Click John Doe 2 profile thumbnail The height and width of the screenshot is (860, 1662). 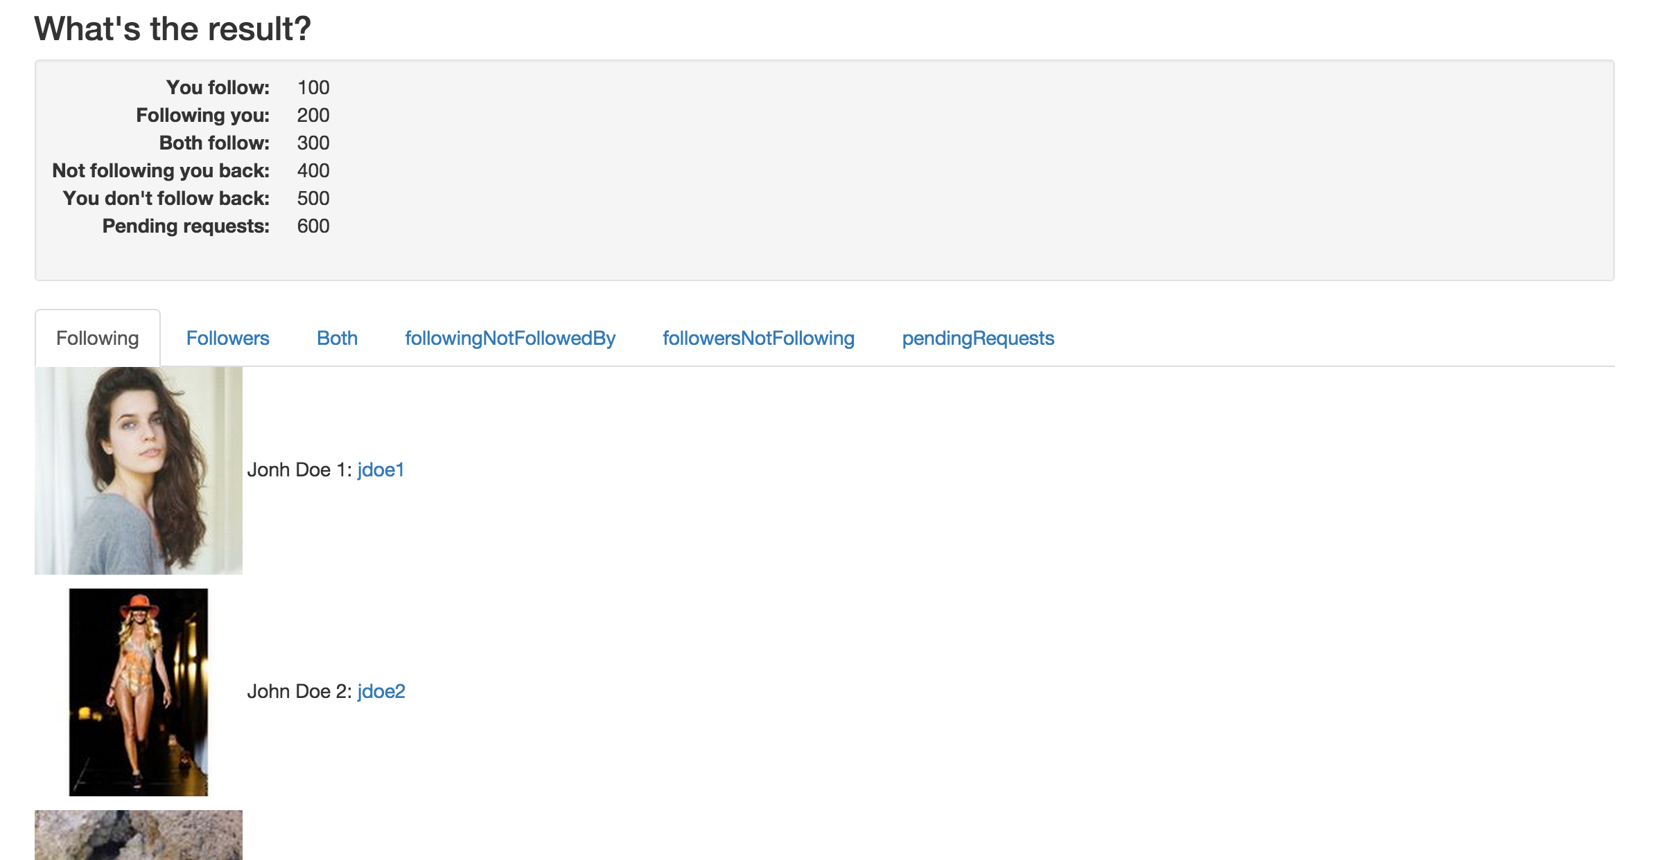[x=139, y=690]
